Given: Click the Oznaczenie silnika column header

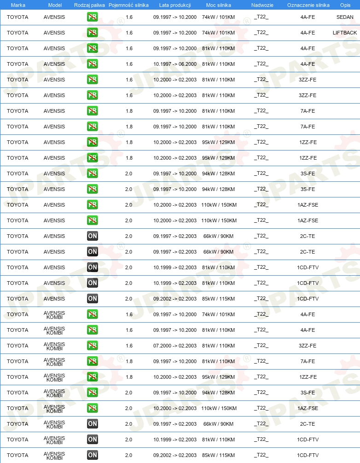Looking at the screenshot, I should click(x=308, y=5).
